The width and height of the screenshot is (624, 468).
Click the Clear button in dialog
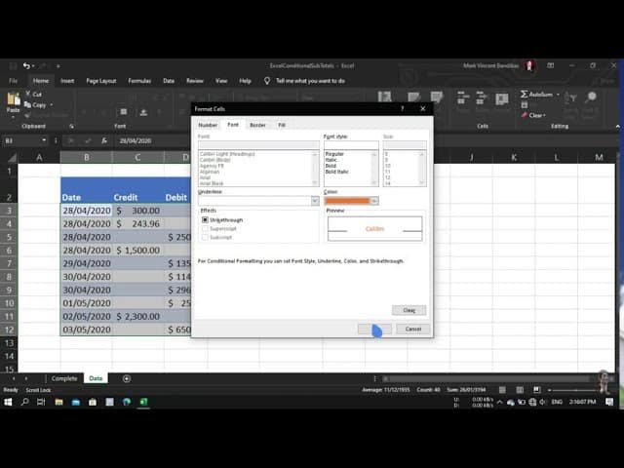point(409,310)
